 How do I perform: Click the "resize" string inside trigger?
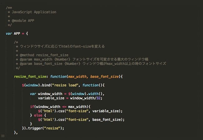pos(52,128)
